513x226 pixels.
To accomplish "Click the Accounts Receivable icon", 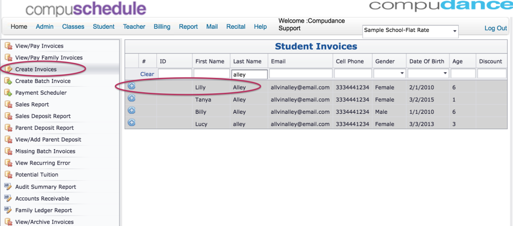I will pos(8,198).
